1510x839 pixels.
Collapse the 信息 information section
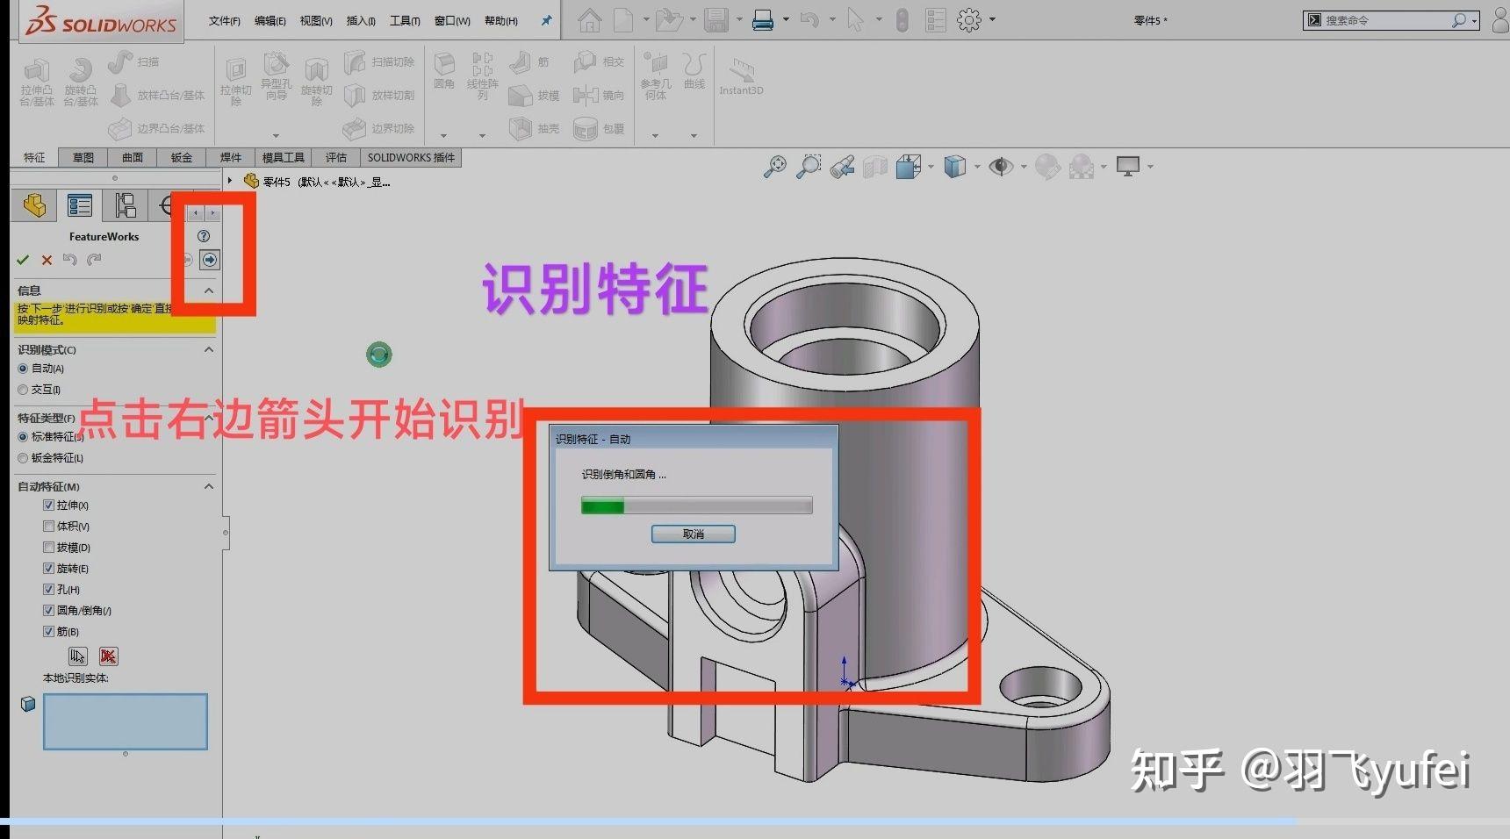tap(209, 290)
